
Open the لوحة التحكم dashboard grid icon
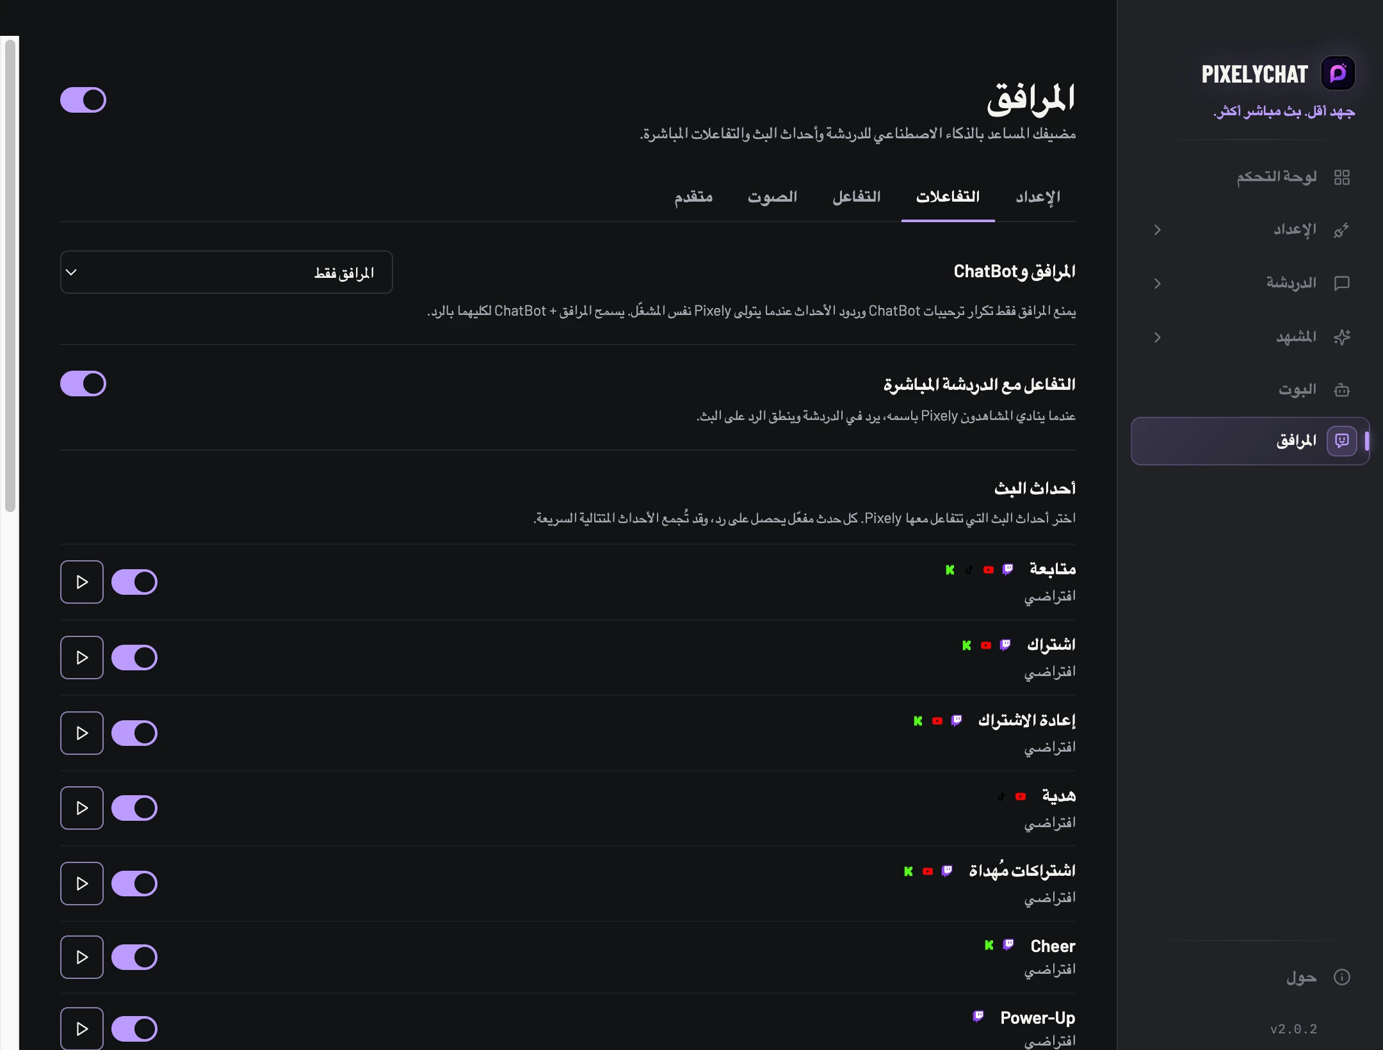click(x=1342, y=177)
